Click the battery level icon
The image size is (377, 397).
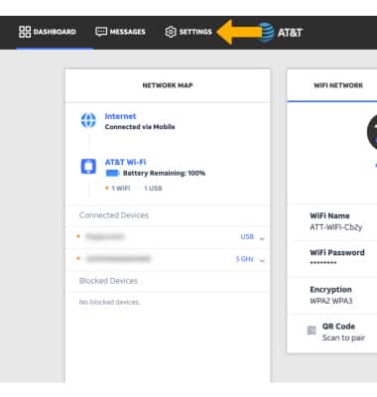[x=112, y=173]
